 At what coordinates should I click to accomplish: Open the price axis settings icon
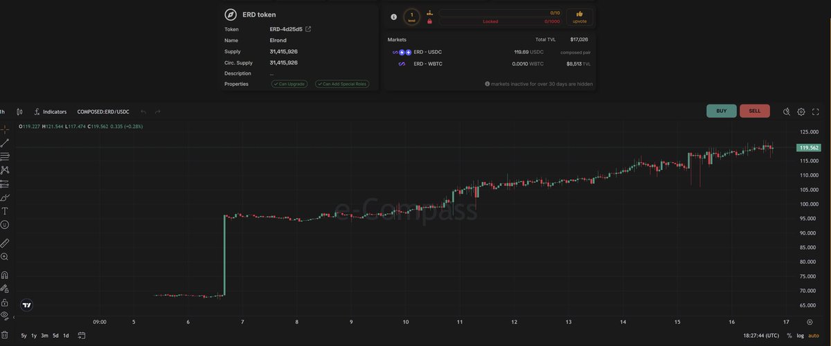(809, 322)
